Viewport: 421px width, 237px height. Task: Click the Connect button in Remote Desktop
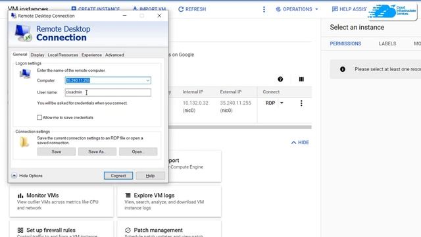click(118, 176)
